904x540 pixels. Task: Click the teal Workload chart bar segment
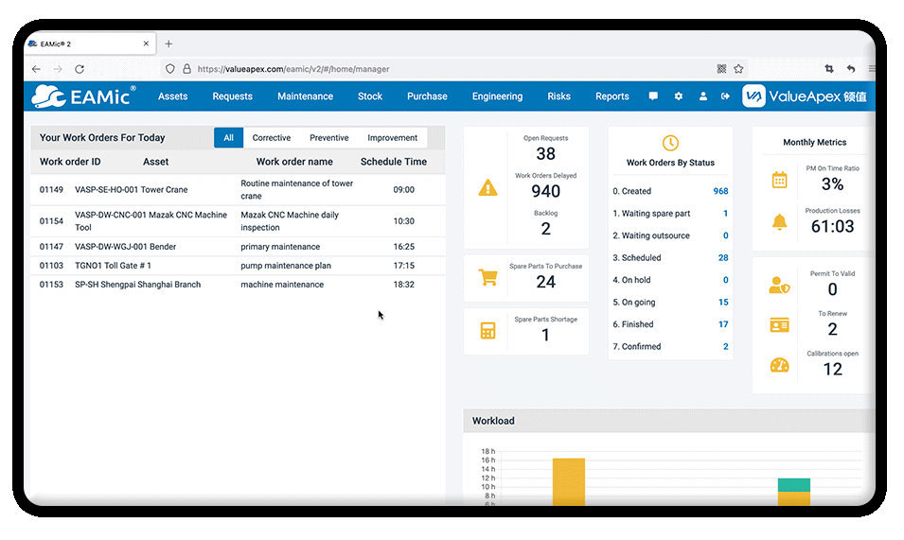pos(794,485)
